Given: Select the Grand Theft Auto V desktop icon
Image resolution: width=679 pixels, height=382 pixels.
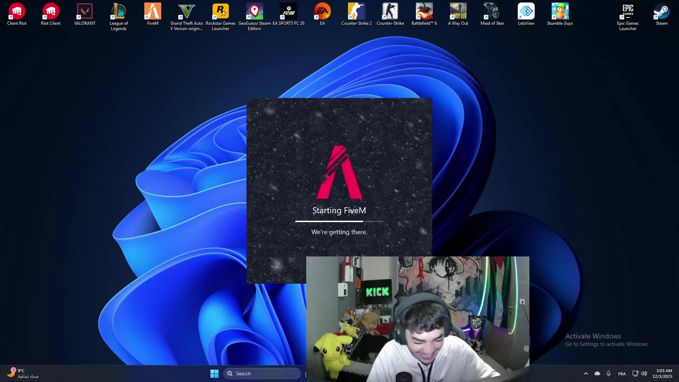Looking at the screenshot, I should [x=187, y=17].
